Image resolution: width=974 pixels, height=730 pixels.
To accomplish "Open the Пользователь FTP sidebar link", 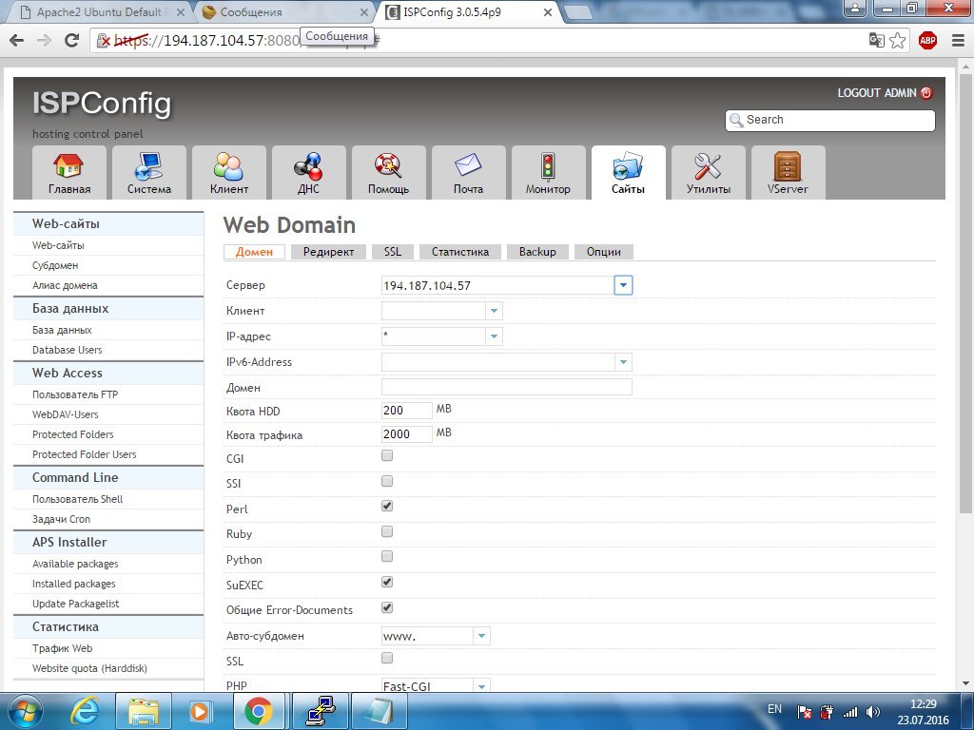I will click(75, 394).
